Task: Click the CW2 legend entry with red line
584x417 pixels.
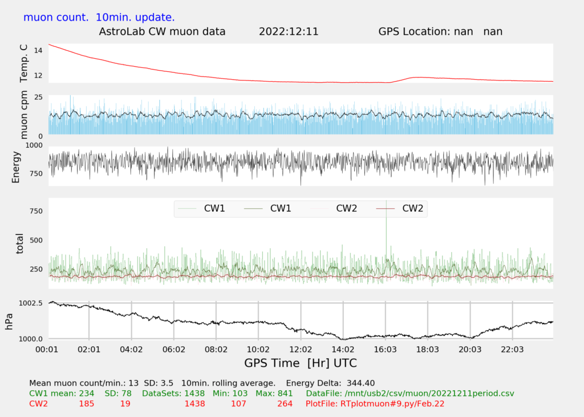Action: pos(399,209)
